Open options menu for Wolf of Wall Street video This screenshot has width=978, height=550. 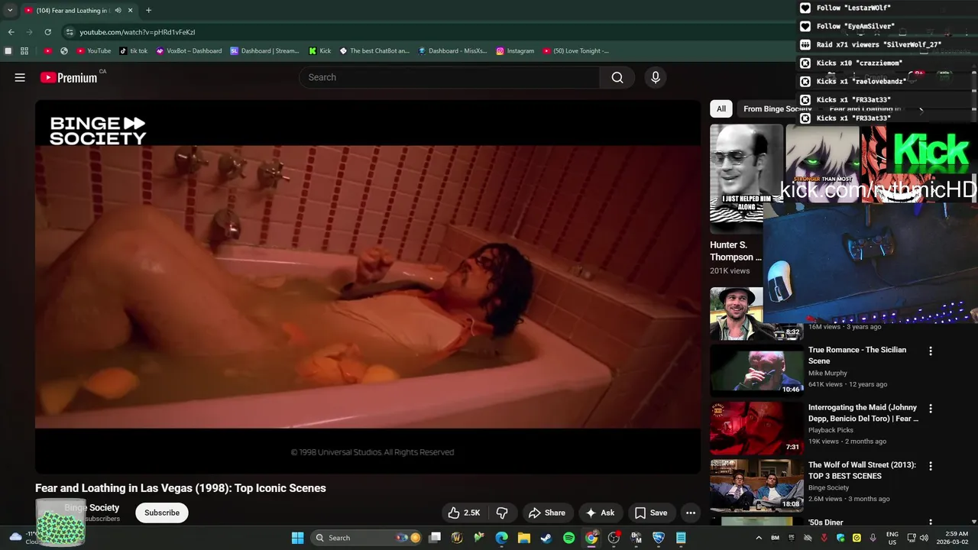931,466
